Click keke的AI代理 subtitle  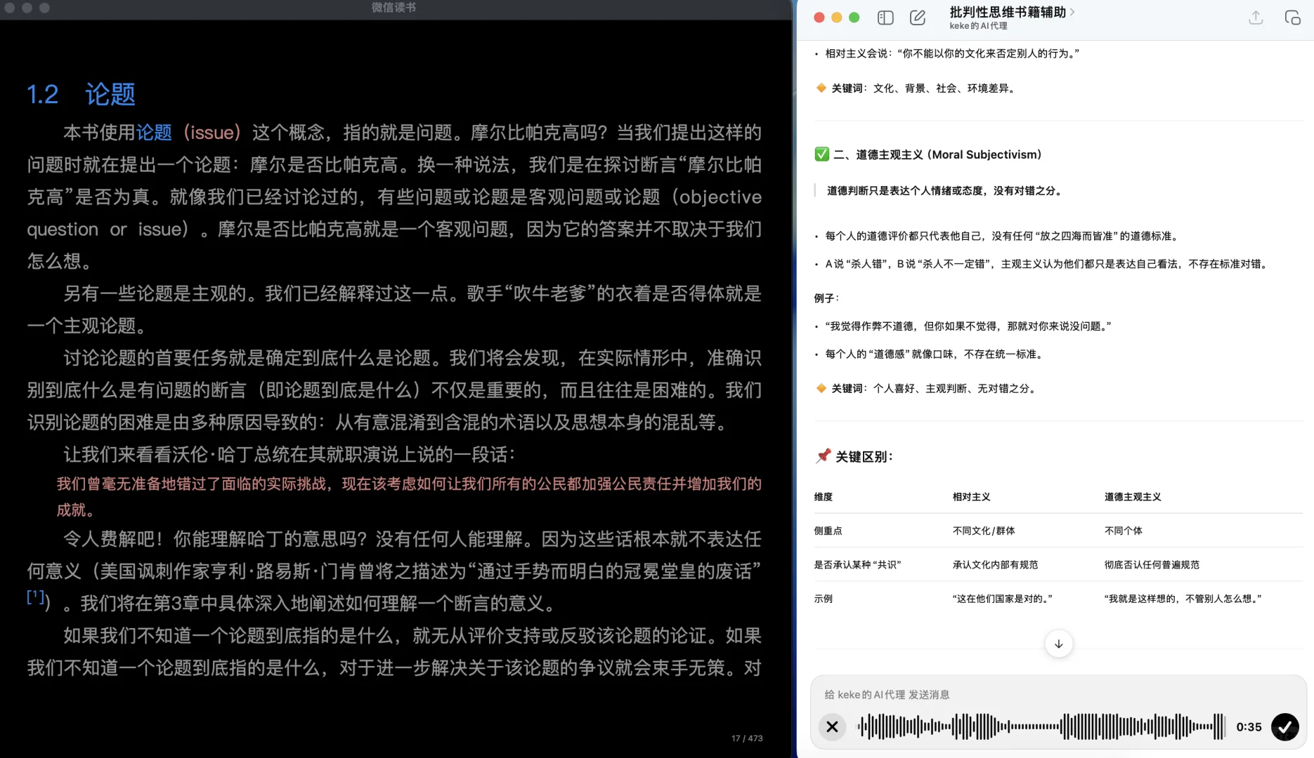(x=978, y=26)
